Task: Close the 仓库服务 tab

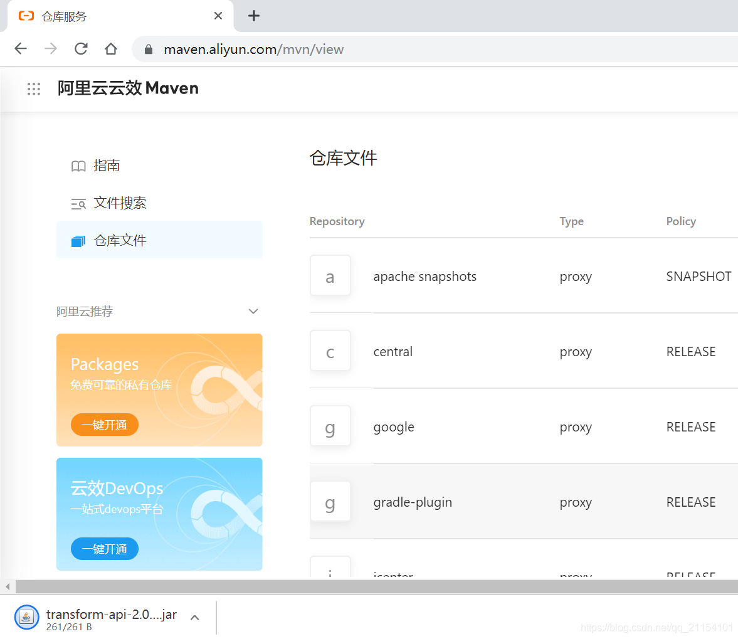Action: [218, 16]
